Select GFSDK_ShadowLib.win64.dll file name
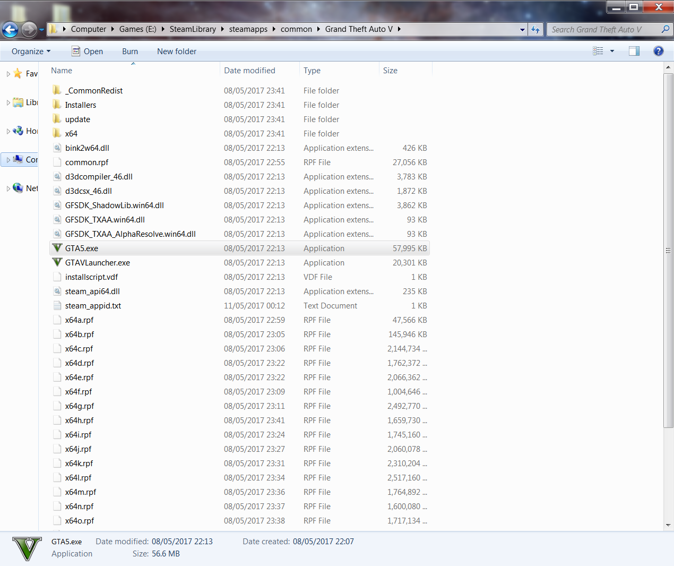Viewport: 674px width, 566px height. (115, 205)
